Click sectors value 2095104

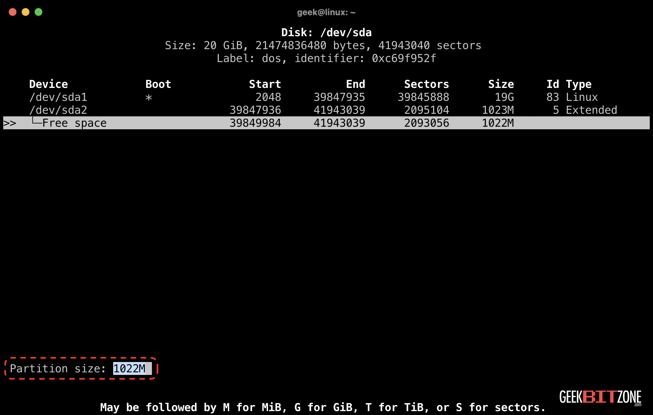pos(427,110)
